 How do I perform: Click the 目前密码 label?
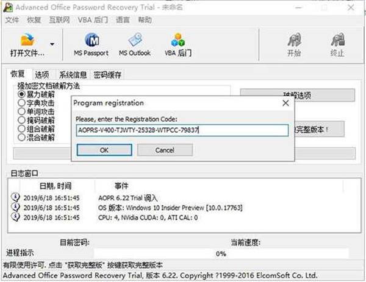[x=74, y=242]
